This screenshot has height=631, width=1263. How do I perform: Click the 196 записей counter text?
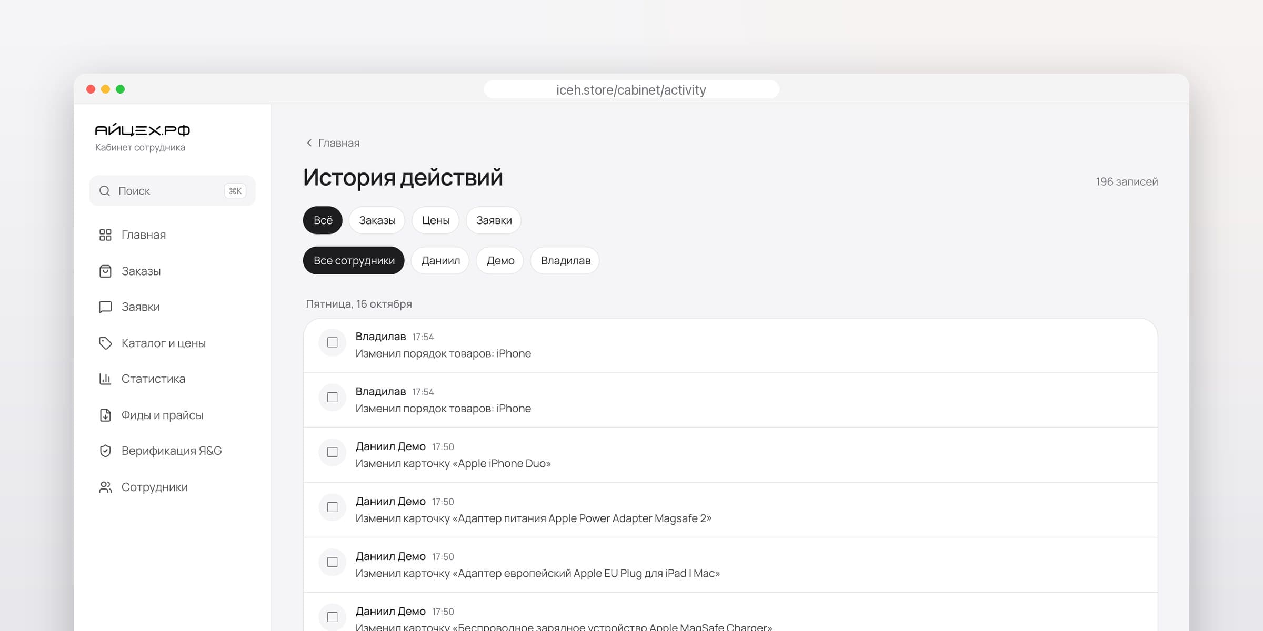pyautogui.click(x=1127, y=182)
